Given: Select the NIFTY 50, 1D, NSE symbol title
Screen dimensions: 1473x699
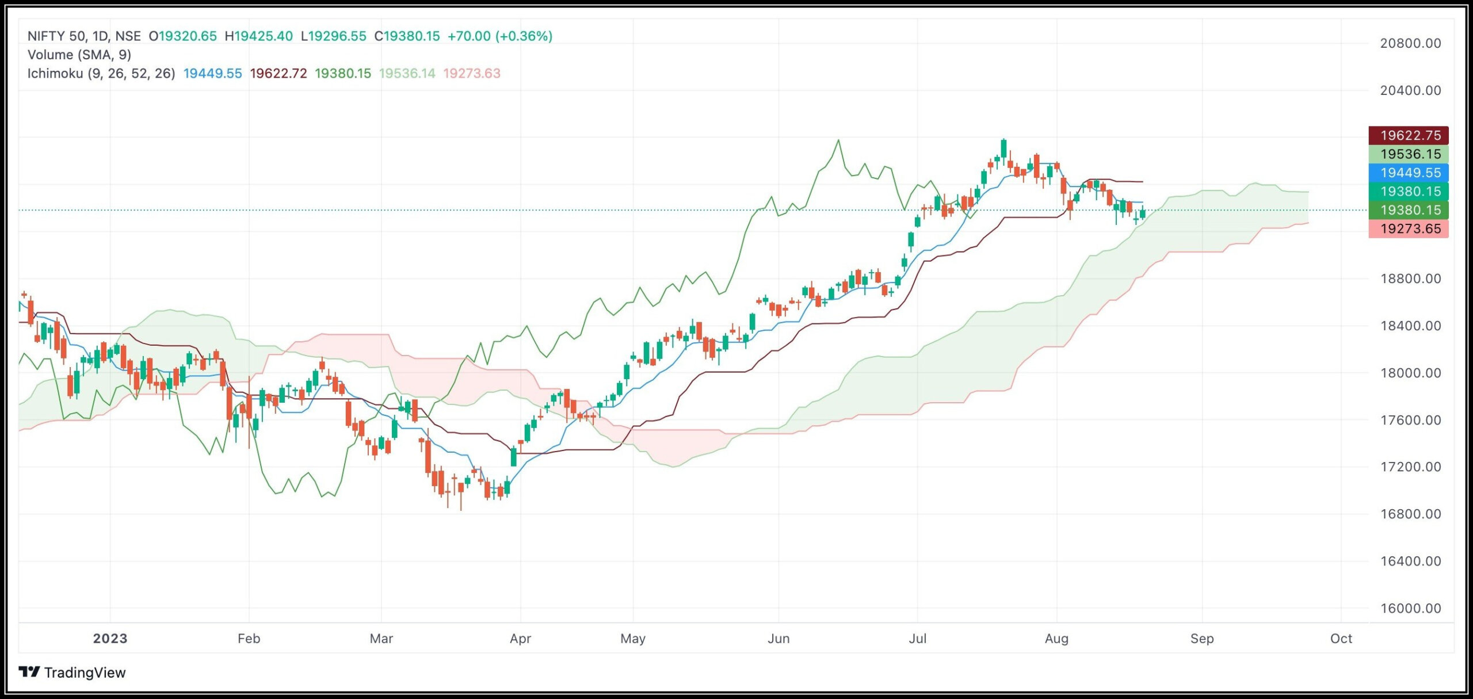Looking at the screenshot, I should pos(84,36).
